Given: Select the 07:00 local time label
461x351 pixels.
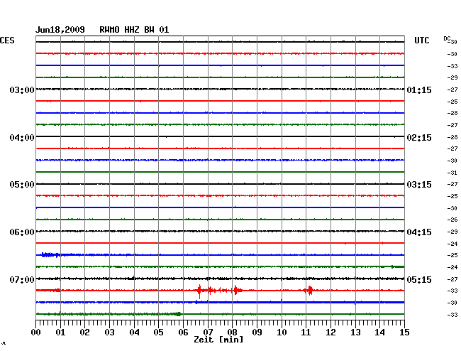Looking at the screenshot, I should coord(22,279).
